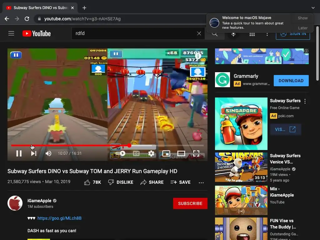Save the video to a playlist

181,182
